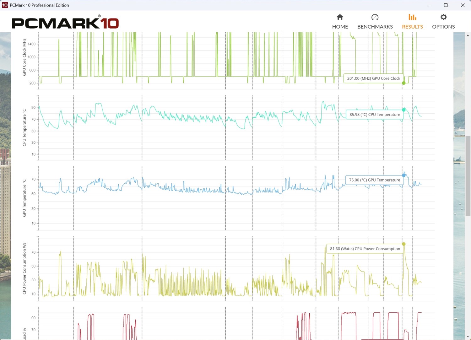Click the 70 tick on CPU Power Consumption axis
The height and width of the screenshot is (340, 471).
pyautogui.click(x=33, y=252)
